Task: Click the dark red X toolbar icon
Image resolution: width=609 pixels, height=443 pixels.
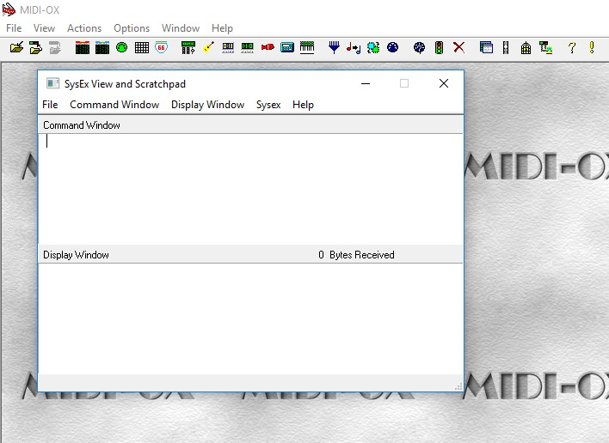Action: pos(459,47)
